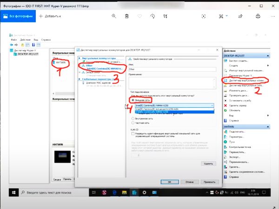
Task: Choose the 'Advanced-N 6250 AGN' adapter option
Action: [x=174, y=109]
